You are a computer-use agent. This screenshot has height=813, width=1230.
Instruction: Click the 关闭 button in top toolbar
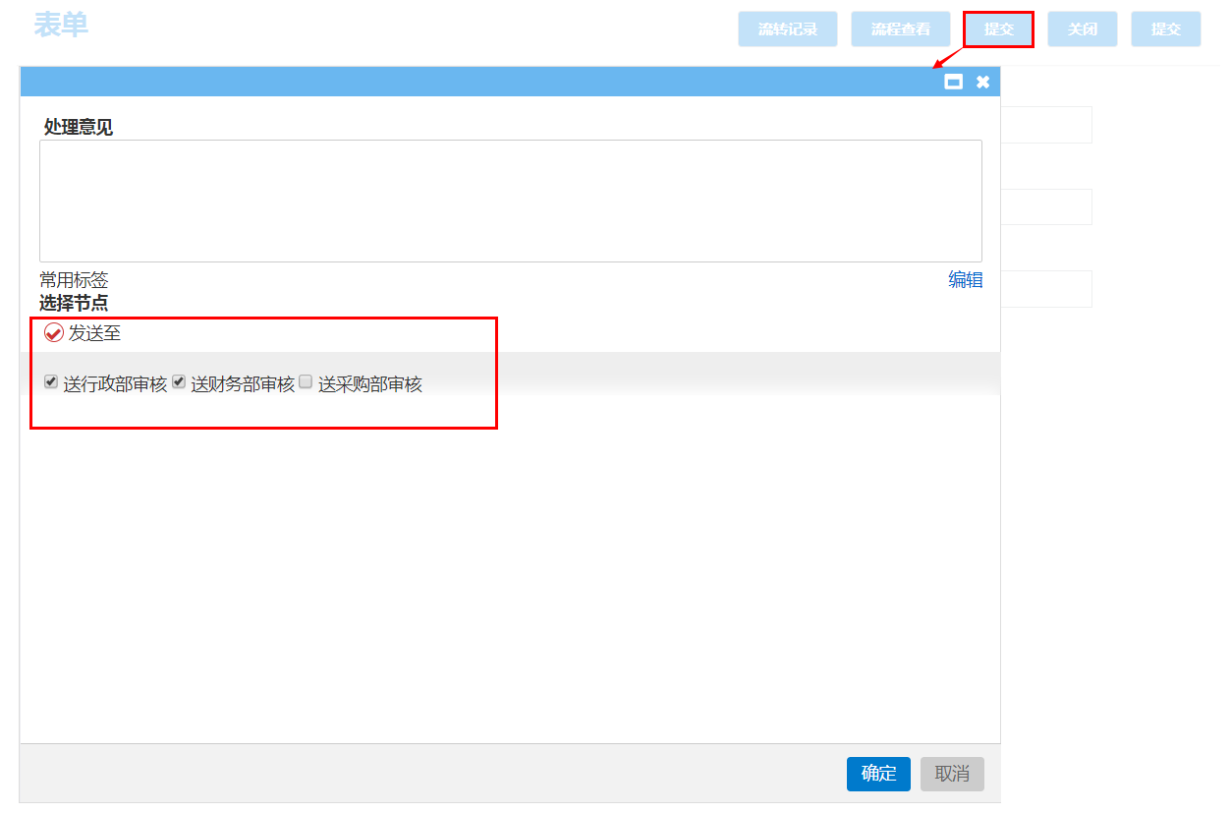click(x=1082, y=29)
